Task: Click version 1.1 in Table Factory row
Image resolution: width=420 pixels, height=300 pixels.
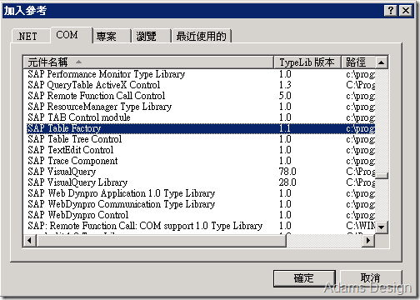Action: [285, 128]
